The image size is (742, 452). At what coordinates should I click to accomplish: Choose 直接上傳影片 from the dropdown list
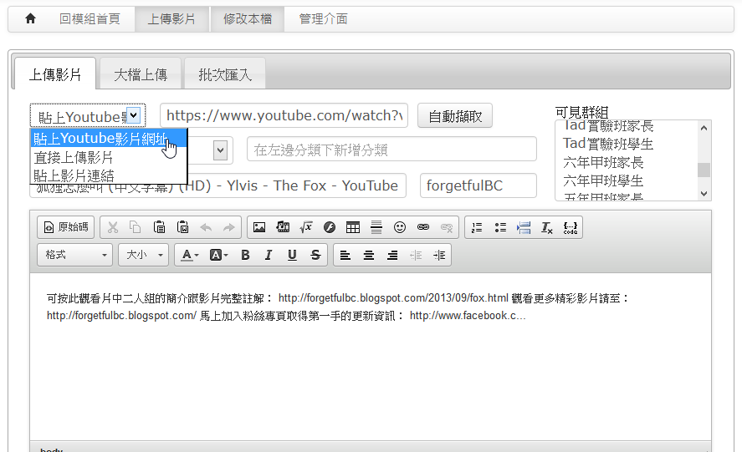74,157
